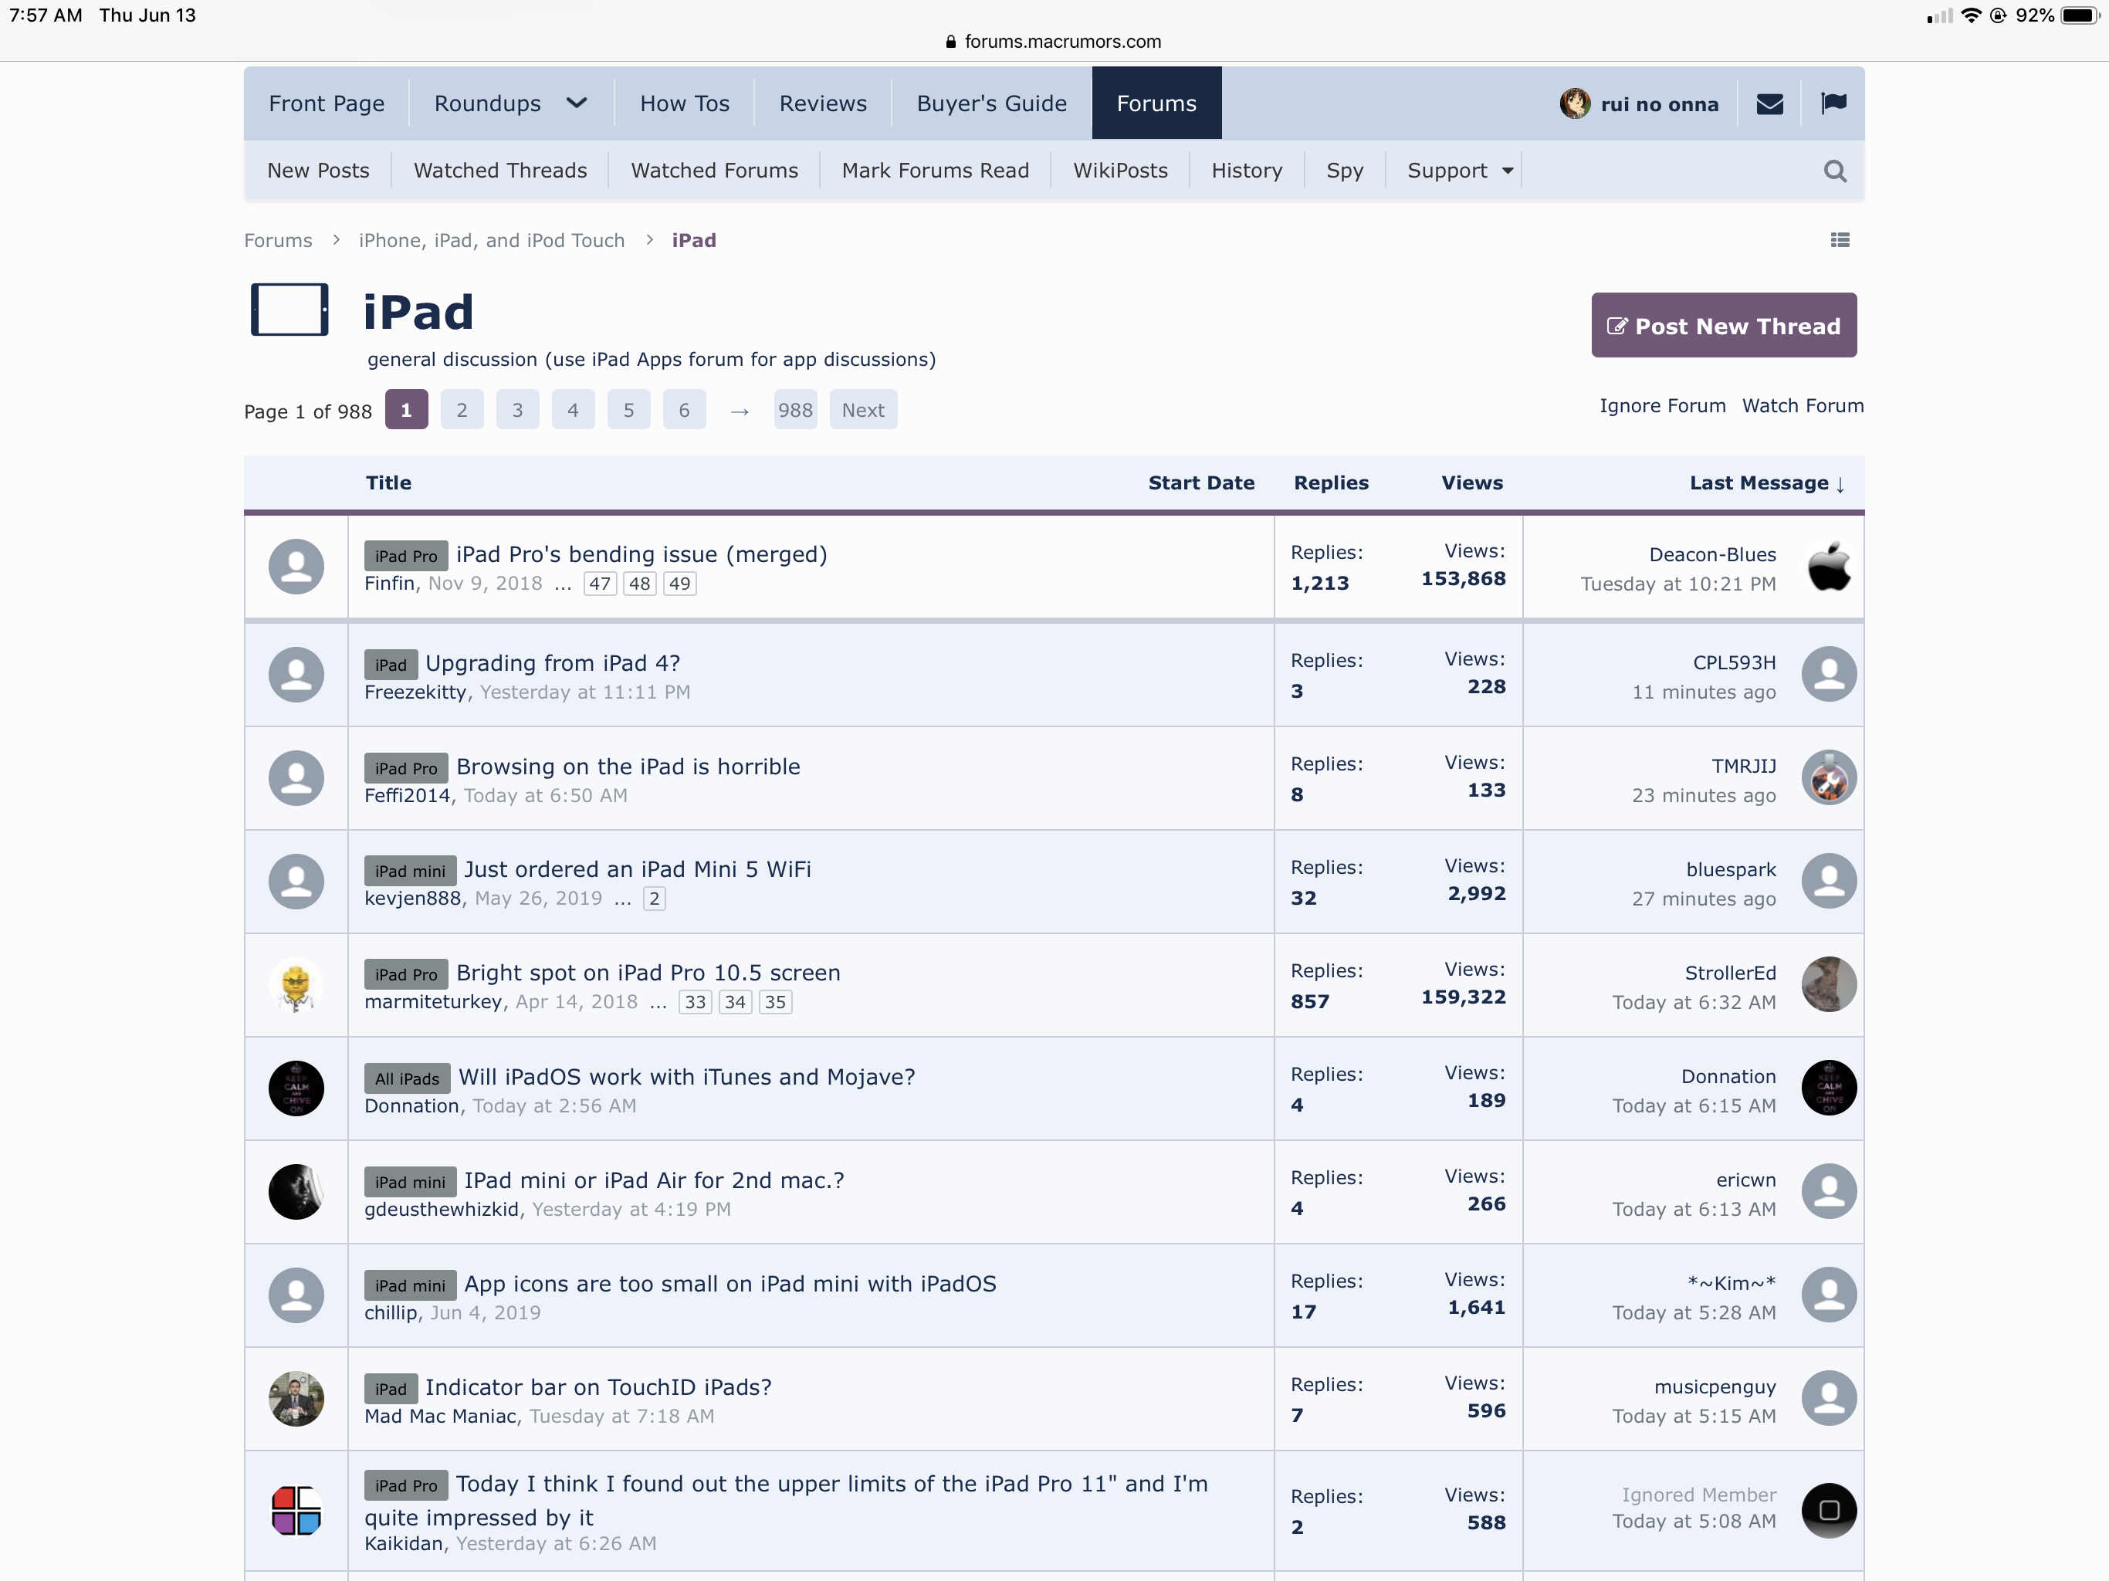Open the Front Page tab
The width and height of the screenshot is (2109, 1581).
[327, 103]
